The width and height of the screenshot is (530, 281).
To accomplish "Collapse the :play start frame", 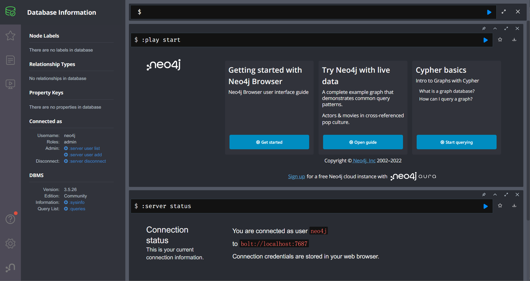I will pyautogui.click(x=495, y=28).
